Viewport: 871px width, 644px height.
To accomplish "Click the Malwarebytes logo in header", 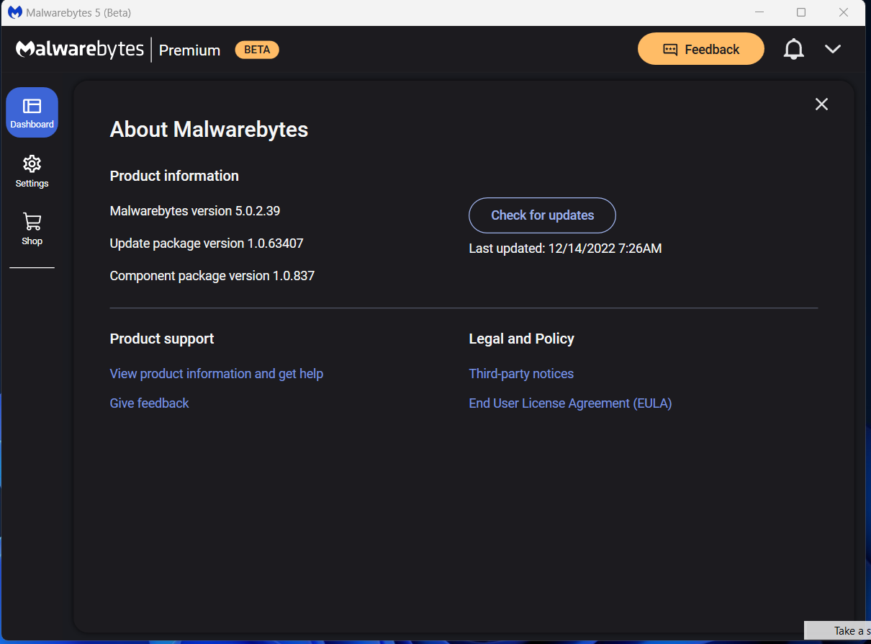I will pos(80,49).
